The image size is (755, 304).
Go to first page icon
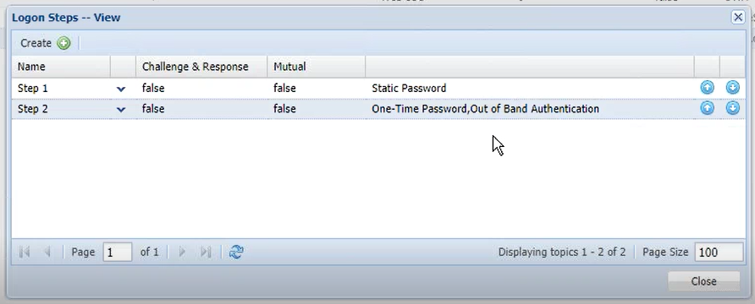pyautogui.click(x=24, y=252)
